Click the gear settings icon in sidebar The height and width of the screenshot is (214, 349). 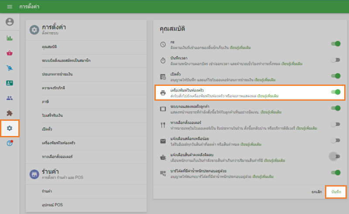coord(10,128)
